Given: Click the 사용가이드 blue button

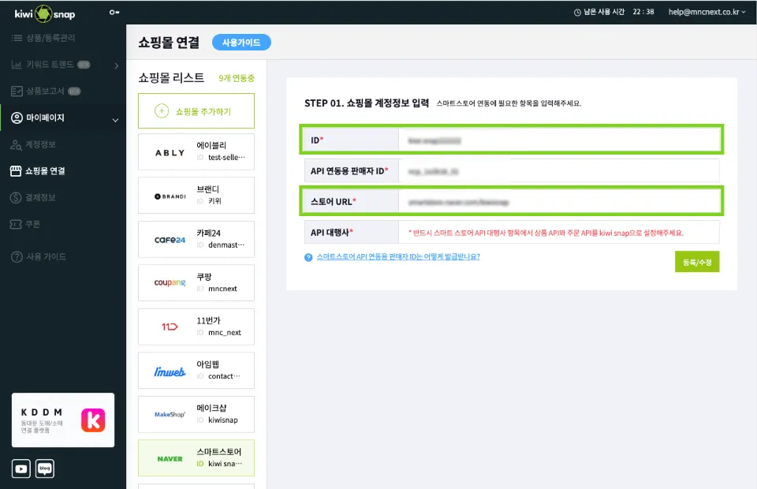Looking at the screenshot, I should tap(241, 43).
